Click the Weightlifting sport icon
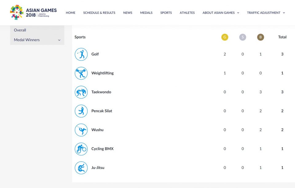This screenshot has height=188, width=295. tap(81, 73)
